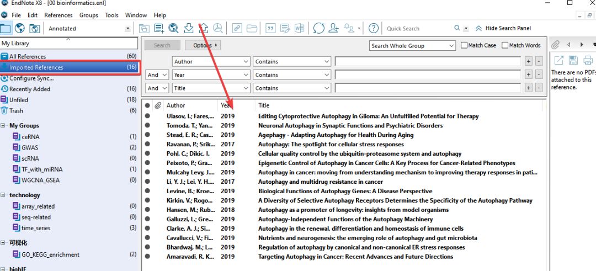Click Share Library person-plus icon

[334, 28]
